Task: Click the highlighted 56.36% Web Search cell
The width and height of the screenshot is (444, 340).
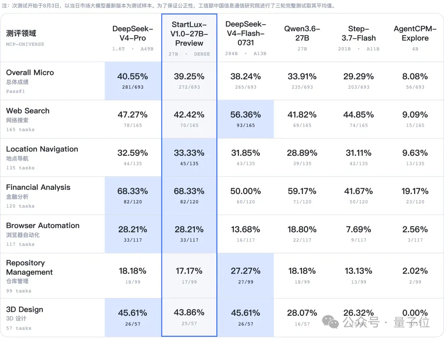Action: pyautogui.click(x=245, y=119)
